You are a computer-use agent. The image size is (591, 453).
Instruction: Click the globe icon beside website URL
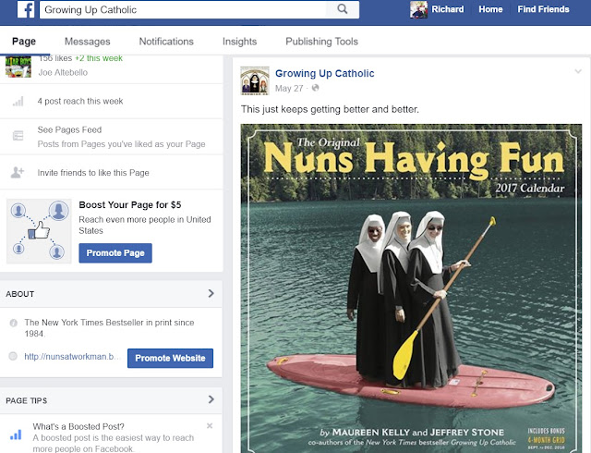[13, 356]
